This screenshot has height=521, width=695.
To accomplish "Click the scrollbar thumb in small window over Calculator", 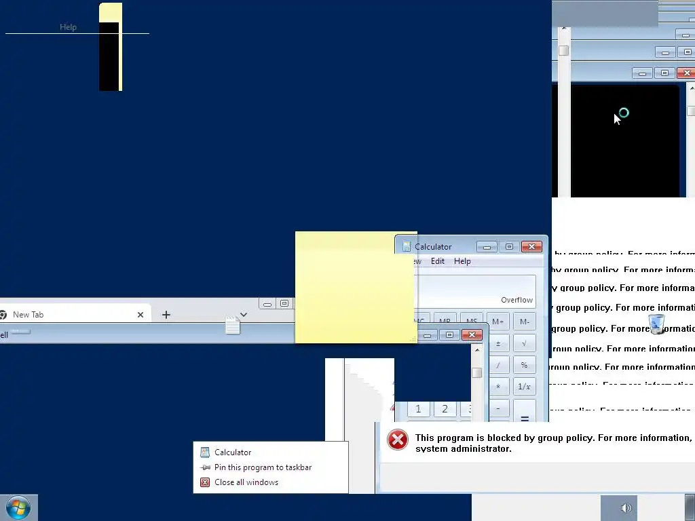I will (x=477, y=372).
